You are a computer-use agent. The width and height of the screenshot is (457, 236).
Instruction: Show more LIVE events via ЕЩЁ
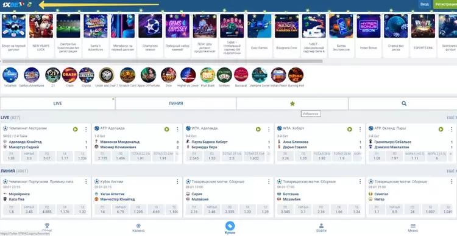452,117
